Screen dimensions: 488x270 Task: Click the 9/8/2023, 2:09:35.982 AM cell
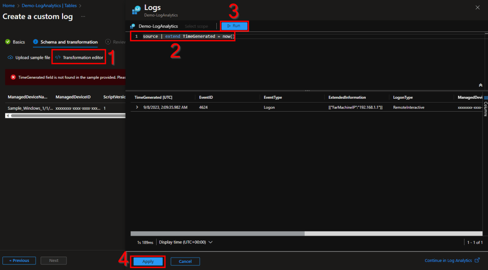[165, 107]
